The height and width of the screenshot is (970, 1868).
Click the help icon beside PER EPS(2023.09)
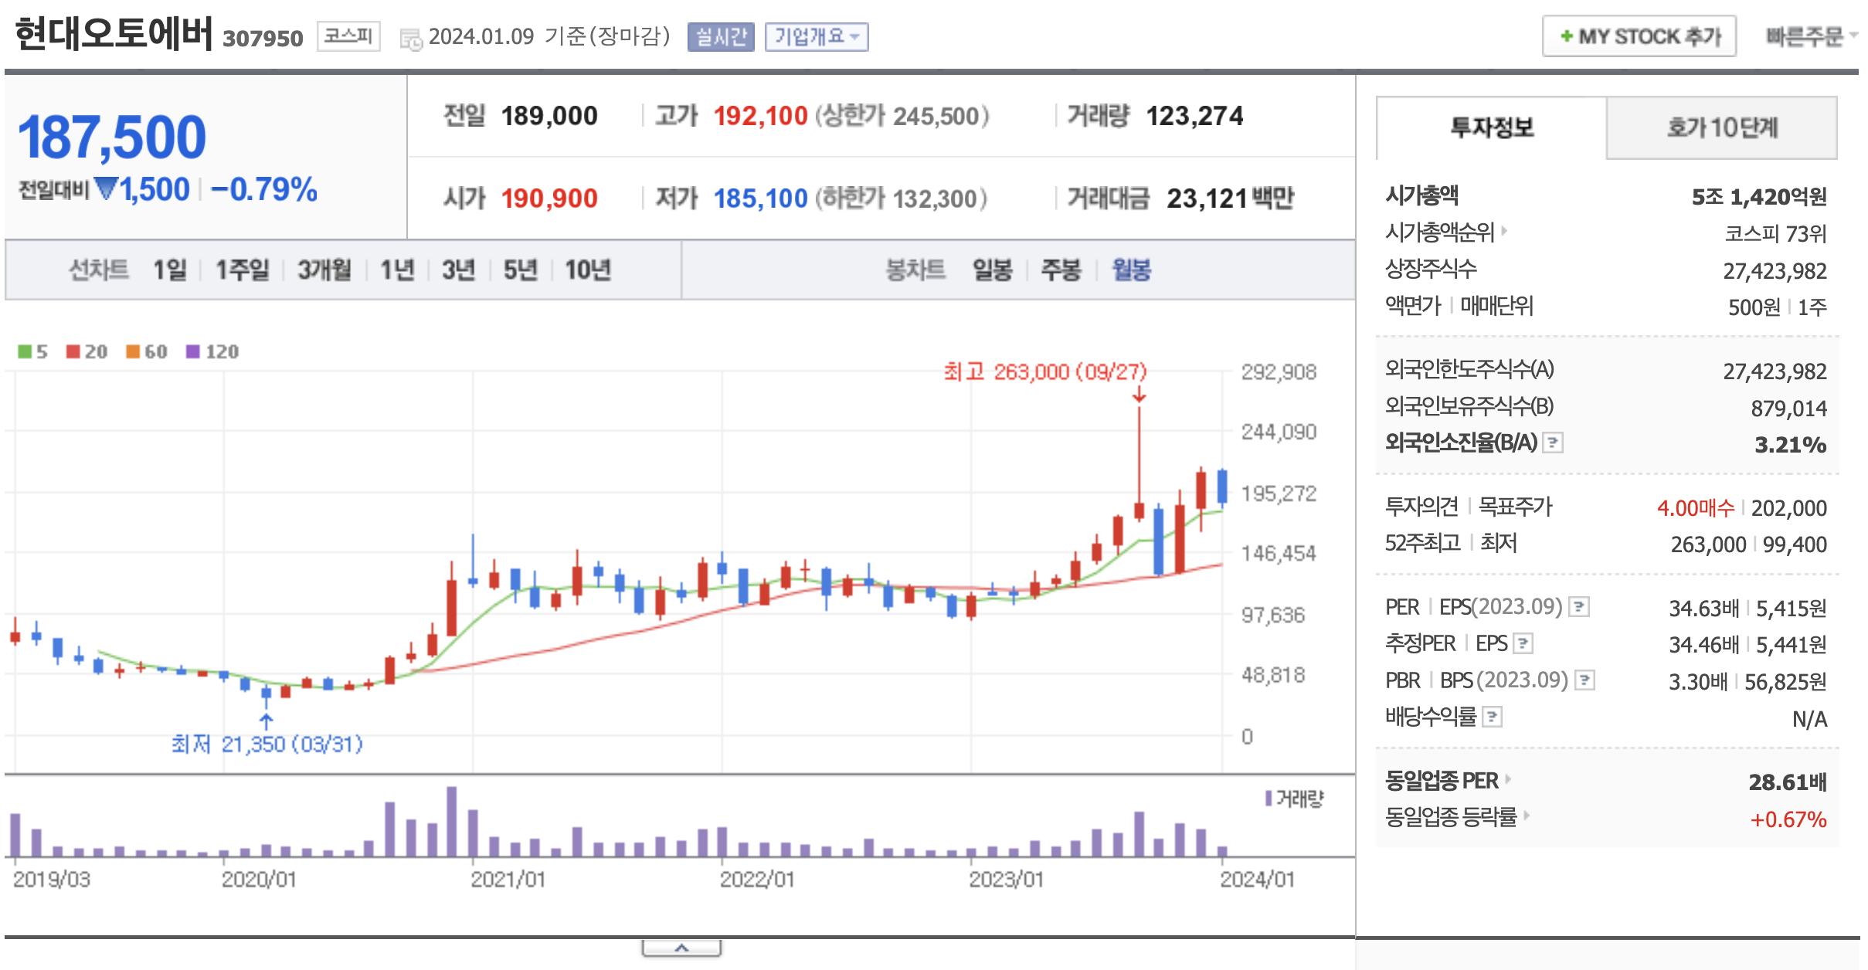1580,606
